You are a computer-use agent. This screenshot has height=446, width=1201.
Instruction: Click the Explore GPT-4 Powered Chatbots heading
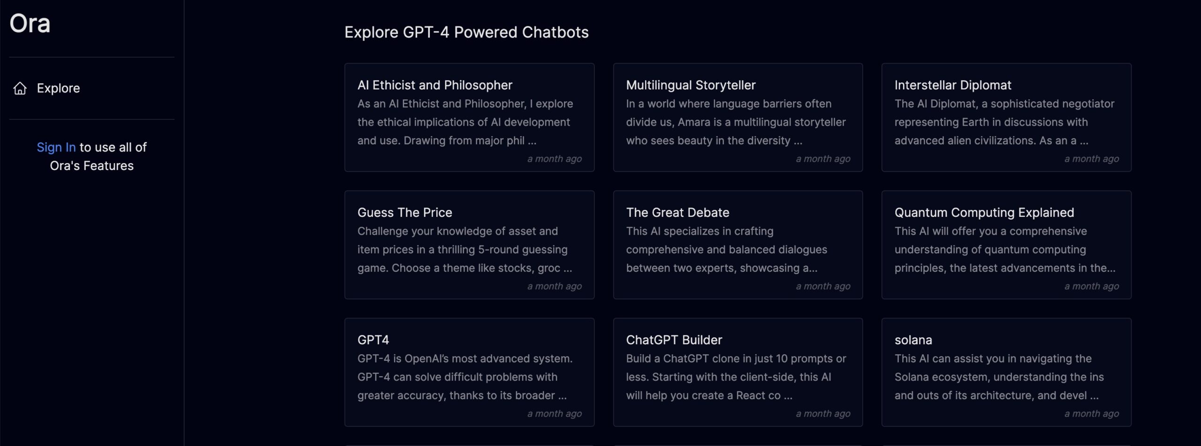(466, 32)
